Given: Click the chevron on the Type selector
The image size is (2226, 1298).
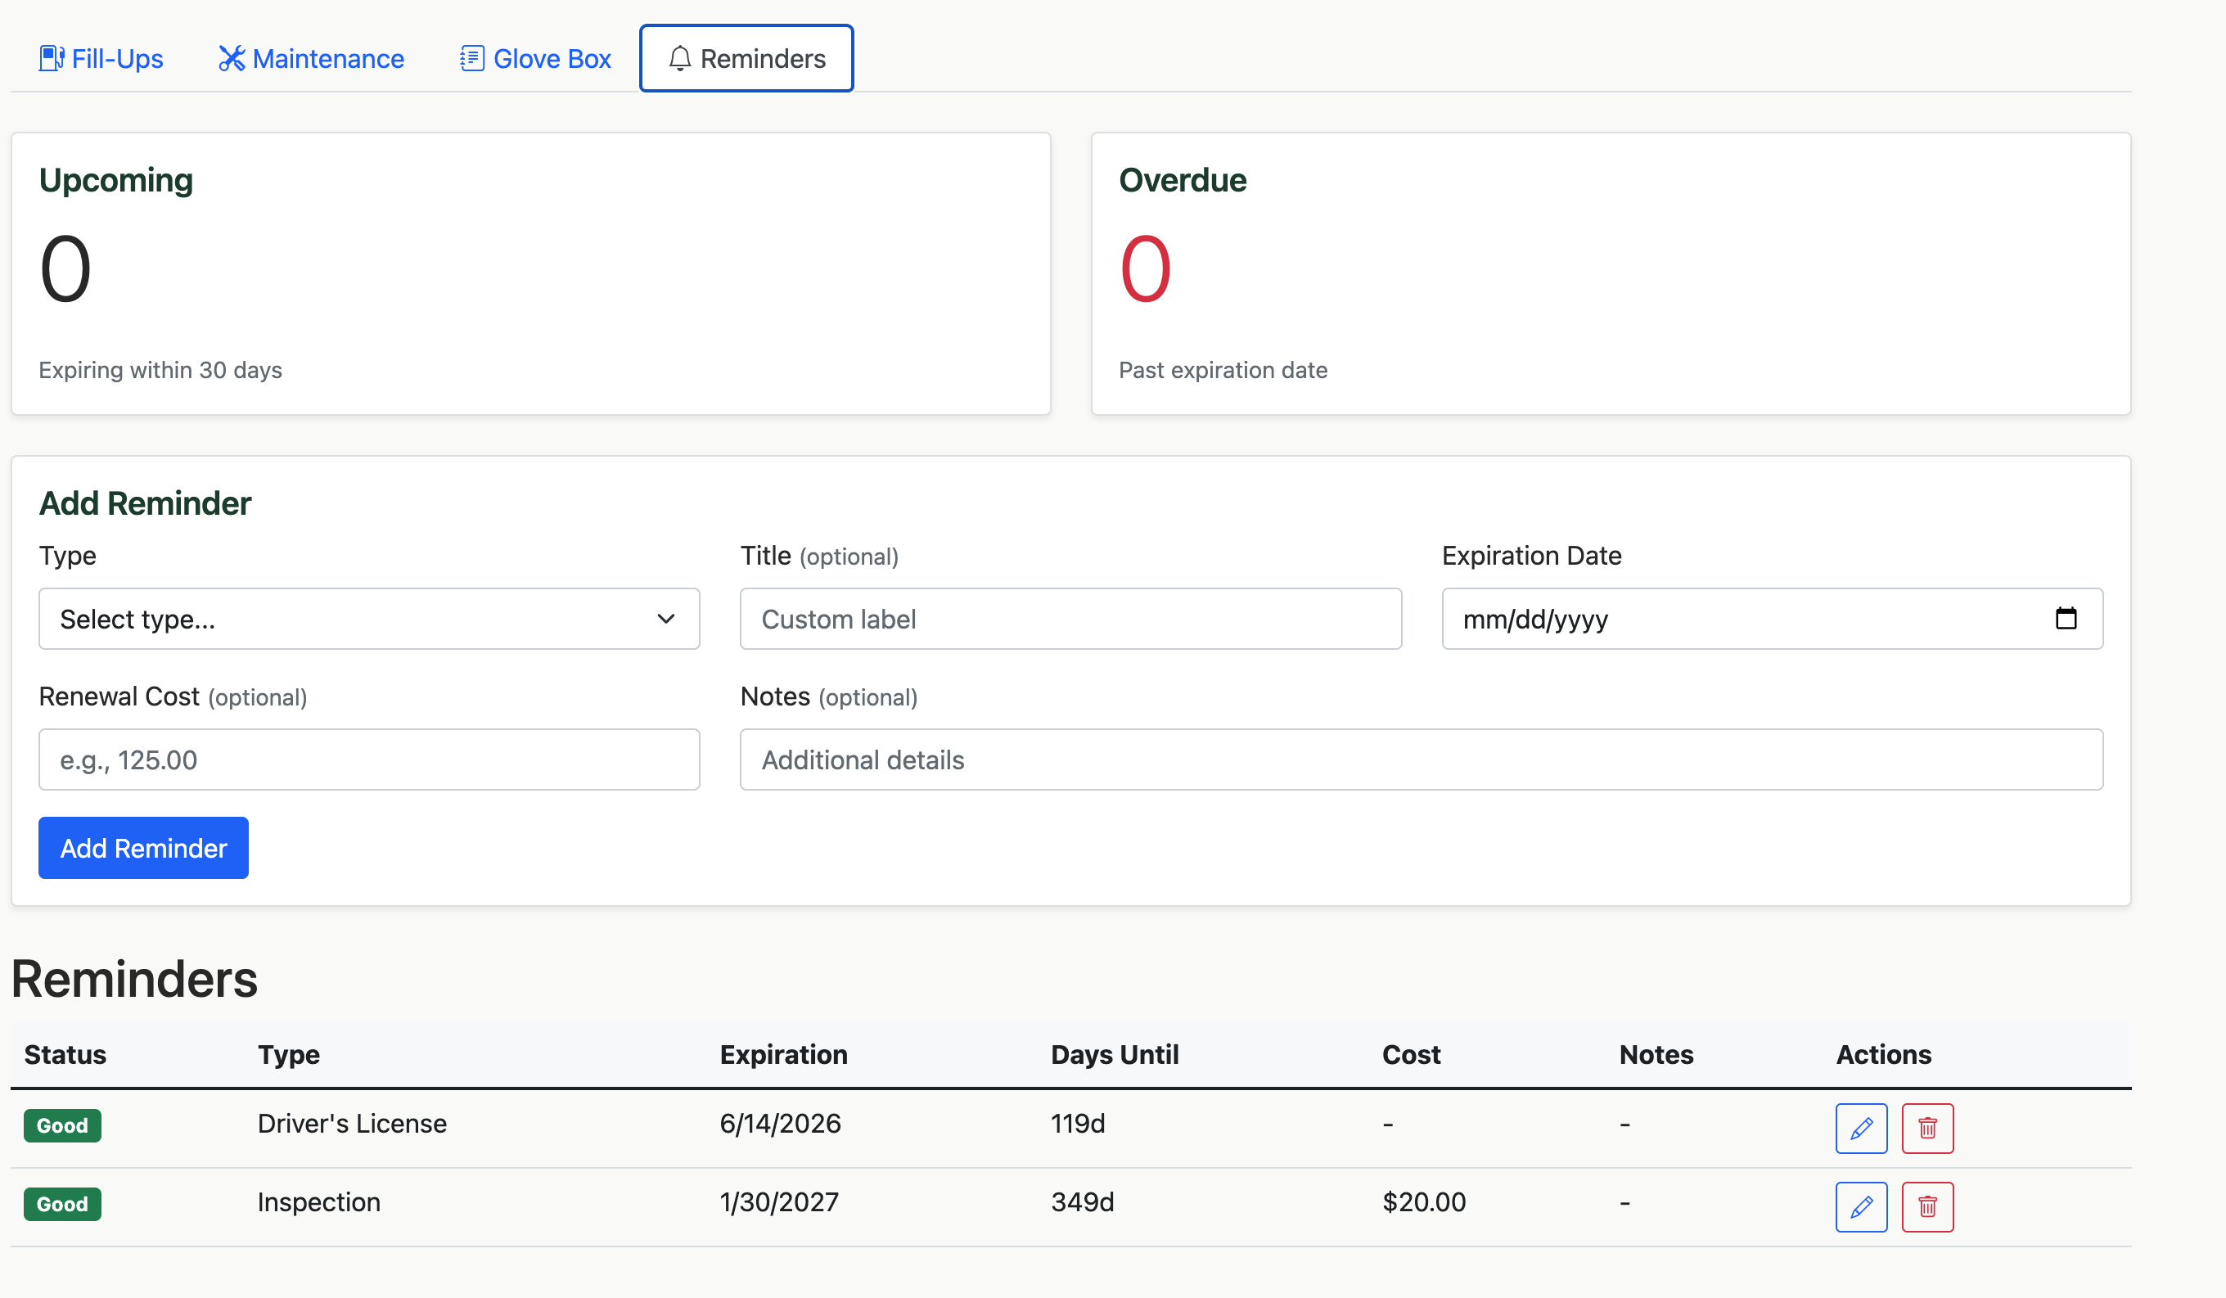Looking at the screenshot, I should coord(665,619).
